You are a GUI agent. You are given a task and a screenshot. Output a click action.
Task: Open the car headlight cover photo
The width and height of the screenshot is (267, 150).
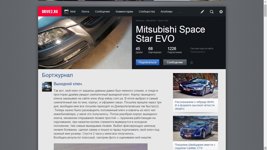[85, 43]
